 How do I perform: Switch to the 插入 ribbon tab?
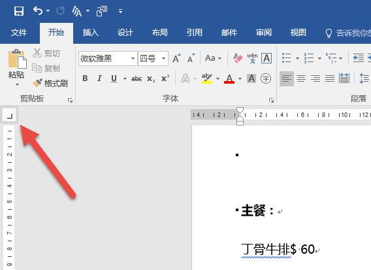click(91, 33)
